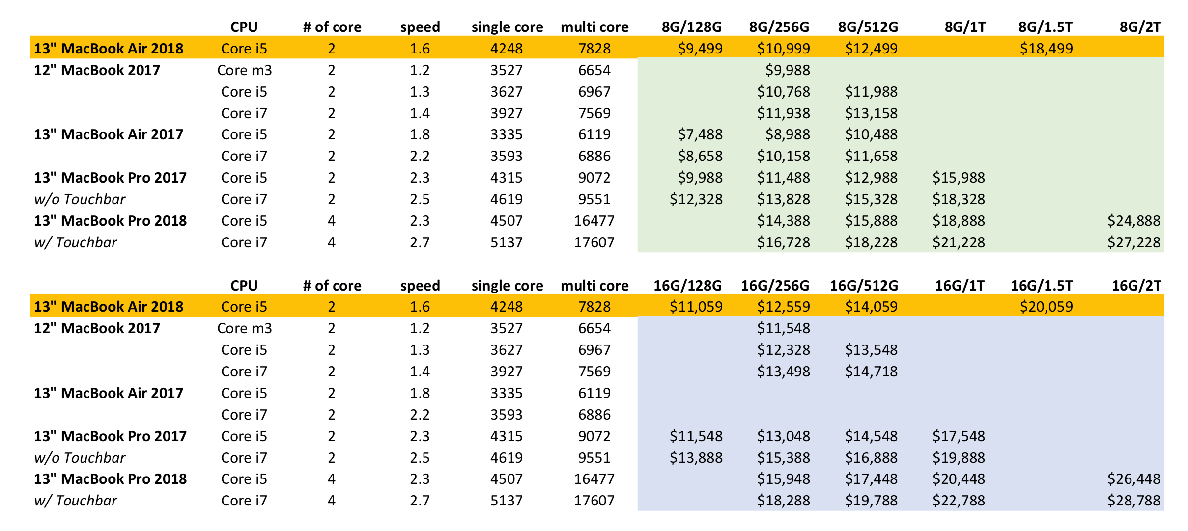Click the $20,059 price cell
This screenshot has height=531, width=1188.
[x=1047, y=307]
